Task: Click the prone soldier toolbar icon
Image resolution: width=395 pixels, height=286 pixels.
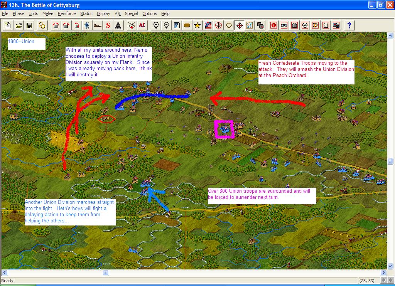Action: (x=98, y=25)
